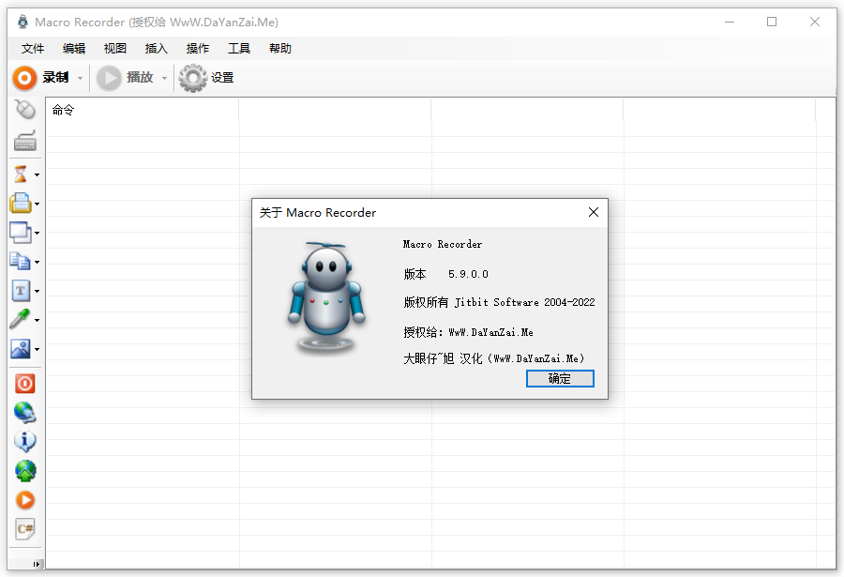Image resolution: width=844 pixels, height=577 pixels.
Task: Expand the eyedropper dropdown arrow
Action: coord(37,320)
